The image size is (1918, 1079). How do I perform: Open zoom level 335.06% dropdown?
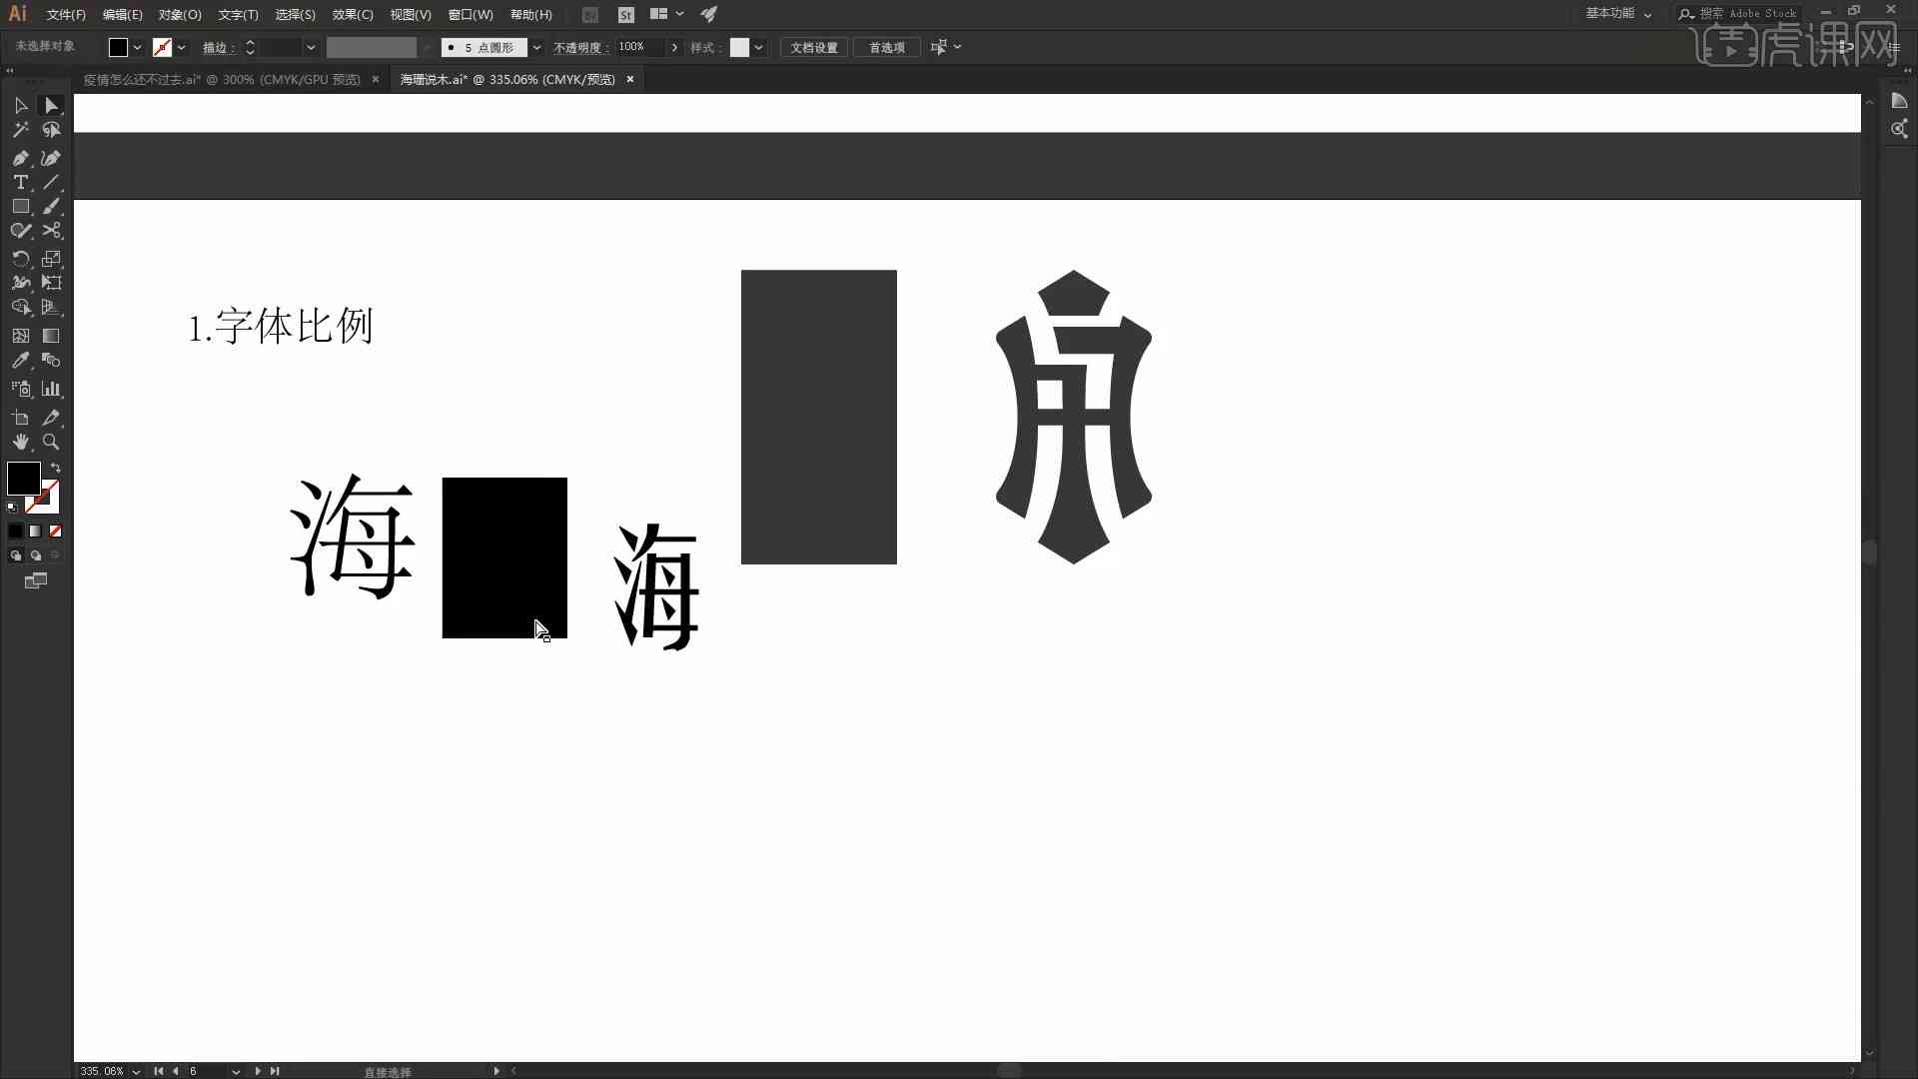(136, 1071)
